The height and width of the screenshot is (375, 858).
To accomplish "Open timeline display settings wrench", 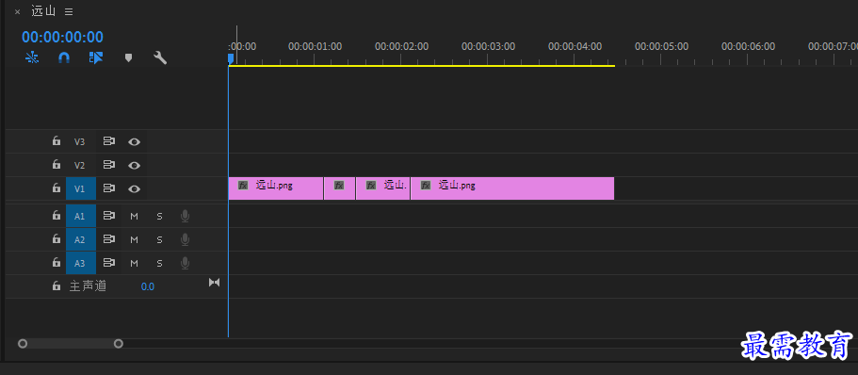I will pyautogui.click(x=160, y=57).
